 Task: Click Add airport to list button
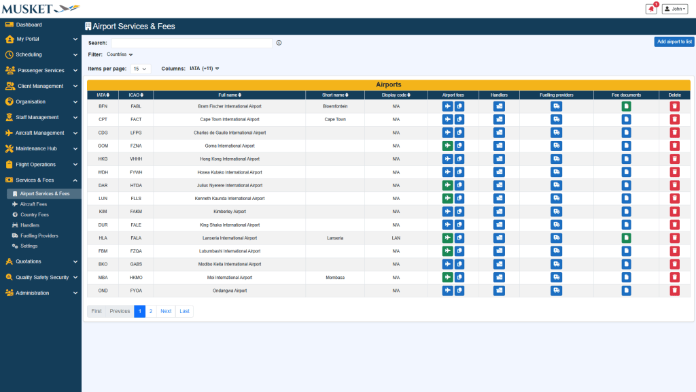pos(674,42)
